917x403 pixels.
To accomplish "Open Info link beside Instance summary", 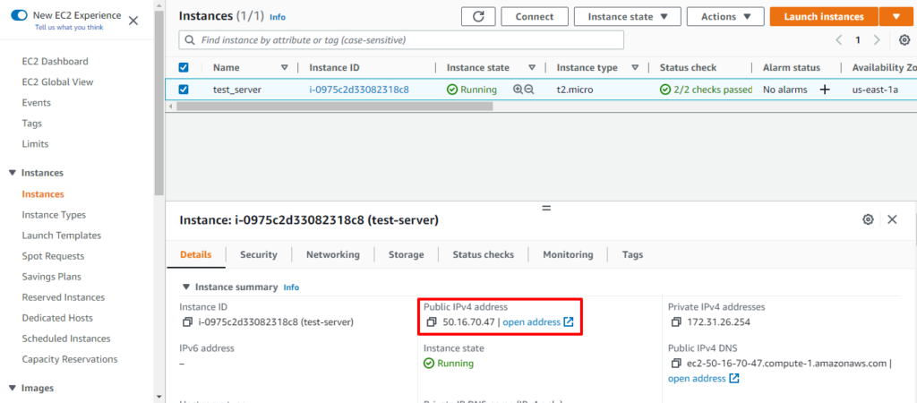I will tap(291, 287).
